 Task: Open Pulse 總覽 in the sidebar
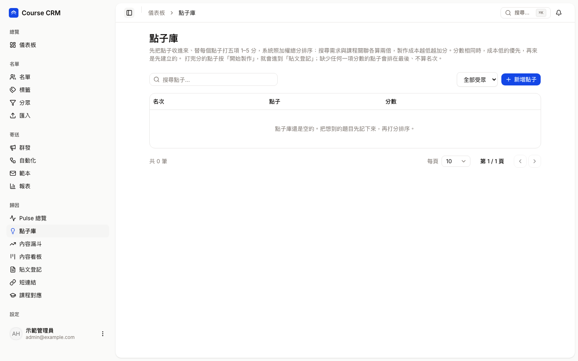click(x=58, y=218)
